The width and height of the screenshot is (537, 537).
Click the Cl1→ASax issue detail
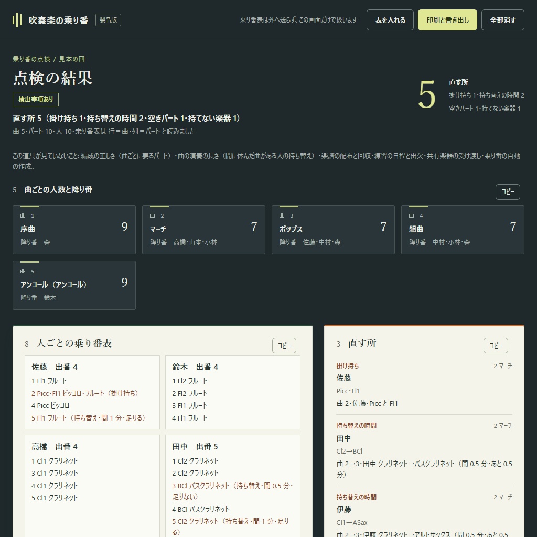click(x=352, y=523)
